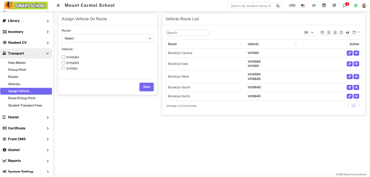Viewport: 370px width, 177px height.
Task: Click the USD currency selector
Action: pyautogui.click(x=292, y=5)
